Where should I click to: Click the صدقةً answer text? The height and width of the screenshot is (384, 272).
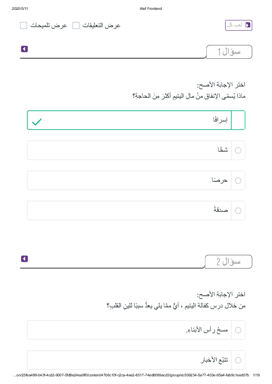(221, 210)
